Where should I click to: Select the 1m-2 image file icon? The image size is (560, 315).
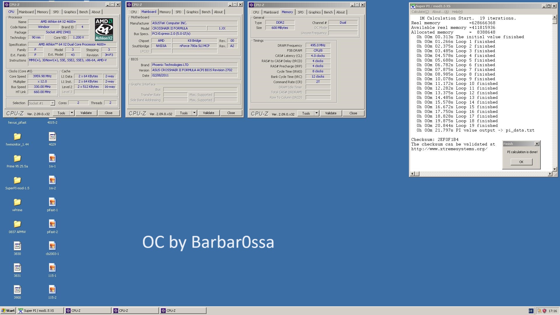click(52, 180)
